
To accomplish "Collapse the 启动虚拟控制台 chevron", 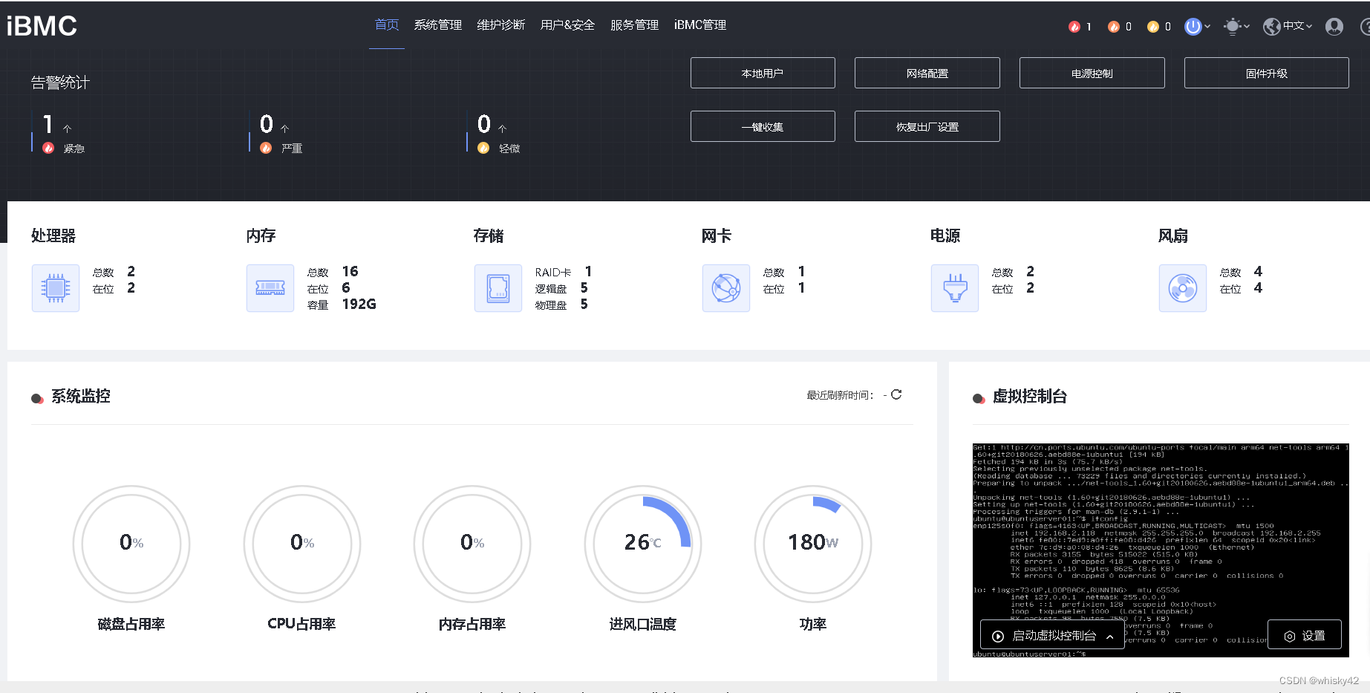I will point(1112,635).
